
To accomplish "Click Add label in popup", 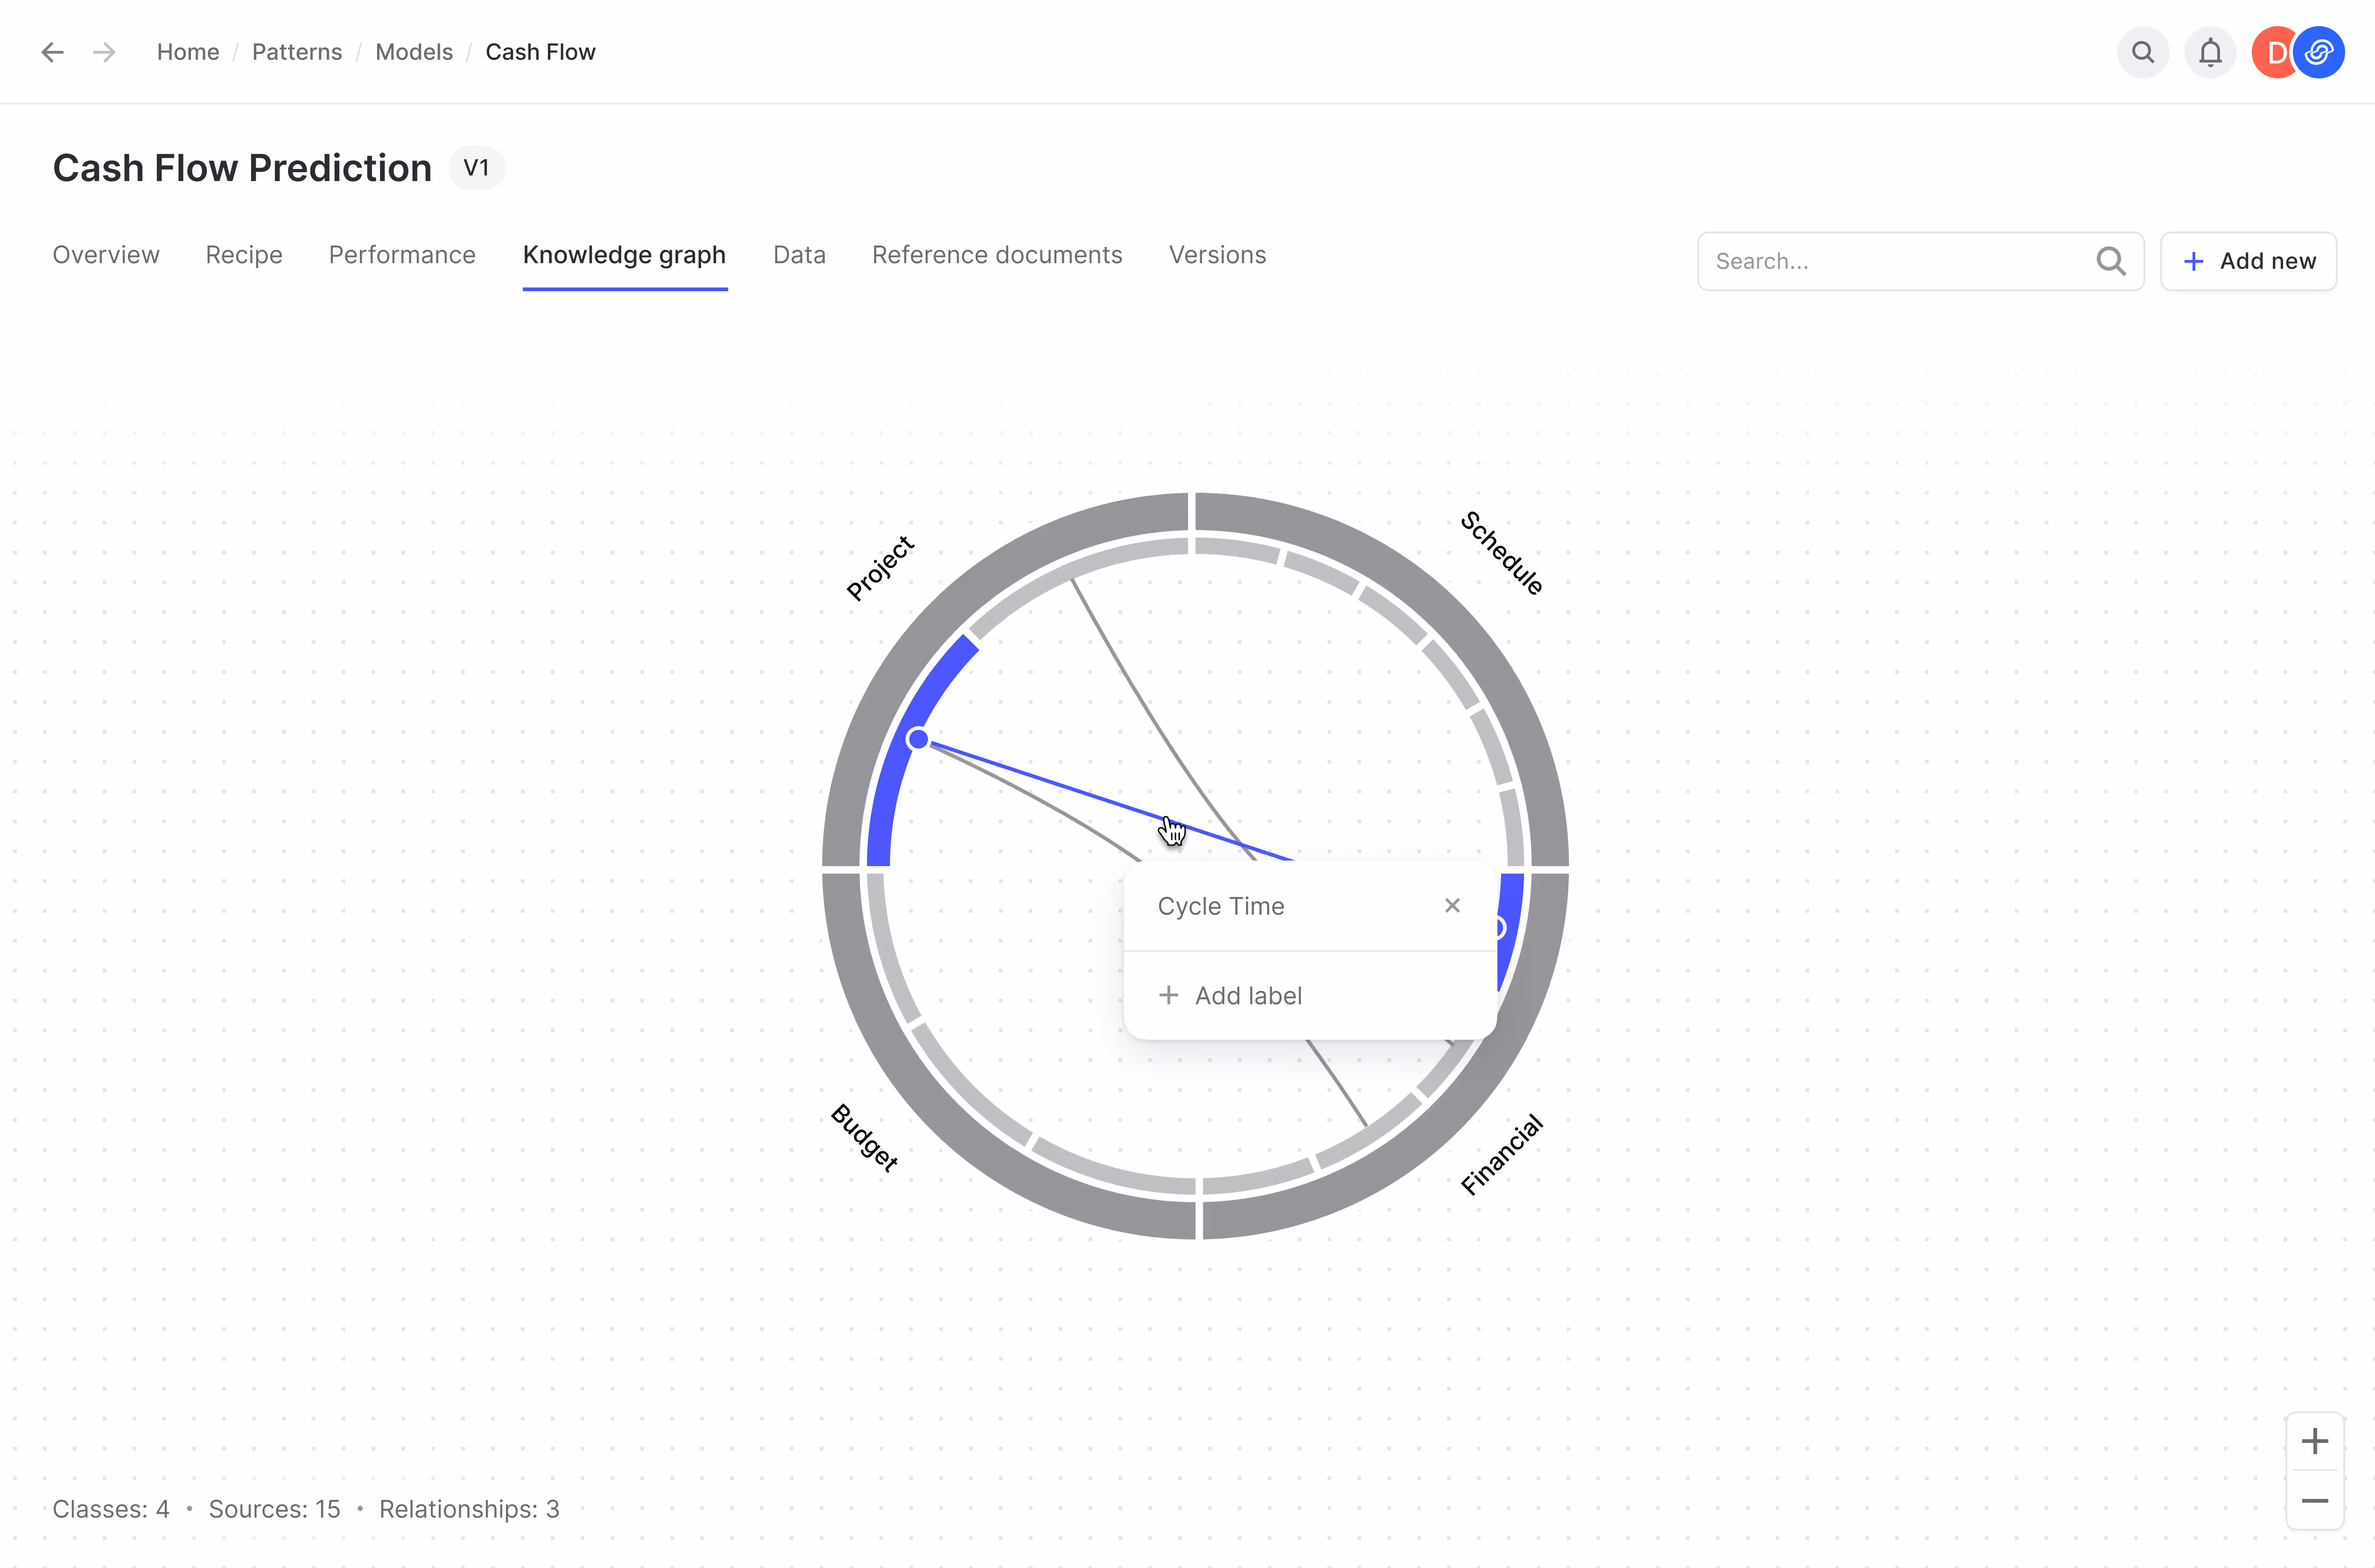I will point(1231,996).
